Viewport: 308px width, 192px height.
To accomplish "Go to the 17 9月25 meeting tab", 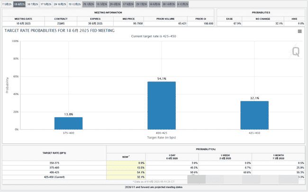I will (46, 4).
